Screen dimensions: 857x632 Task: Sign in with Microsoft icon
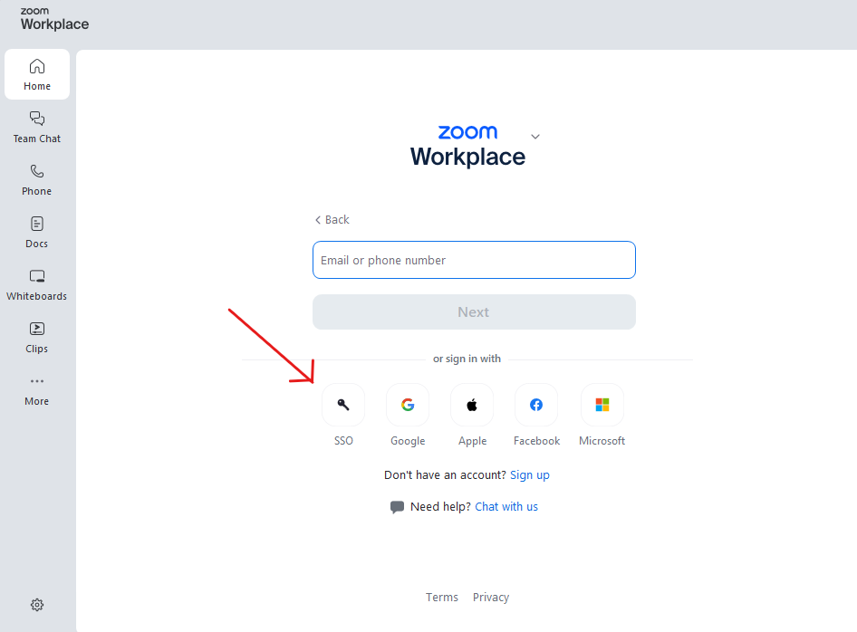602,405
